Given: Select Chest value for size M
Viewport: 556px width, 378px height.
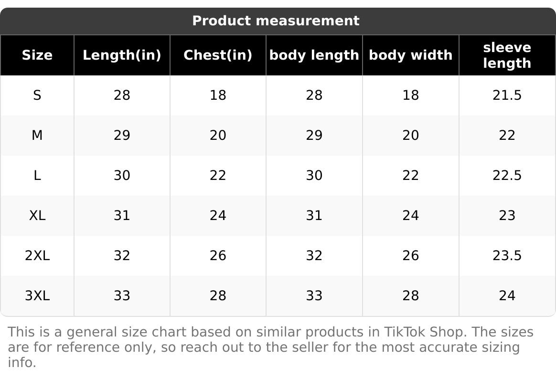Looking at the screenshot, I should (218, 136).
